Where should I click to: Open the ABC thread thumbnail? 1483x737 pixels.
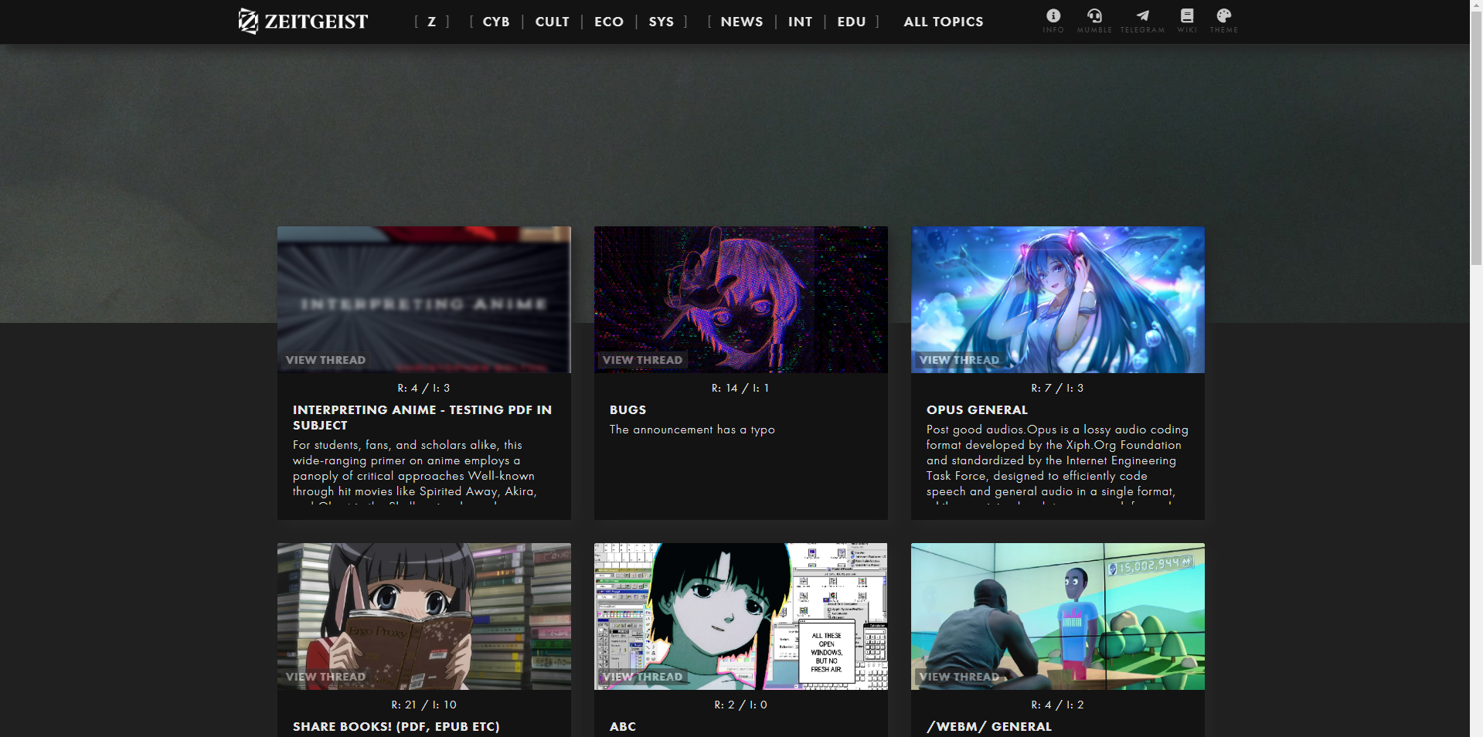click(x=741, y=616)
